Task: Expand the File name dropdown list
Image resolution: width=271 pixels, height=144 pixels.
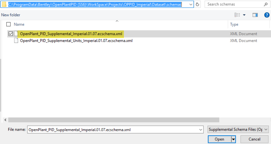Action: tap(201, 130)
